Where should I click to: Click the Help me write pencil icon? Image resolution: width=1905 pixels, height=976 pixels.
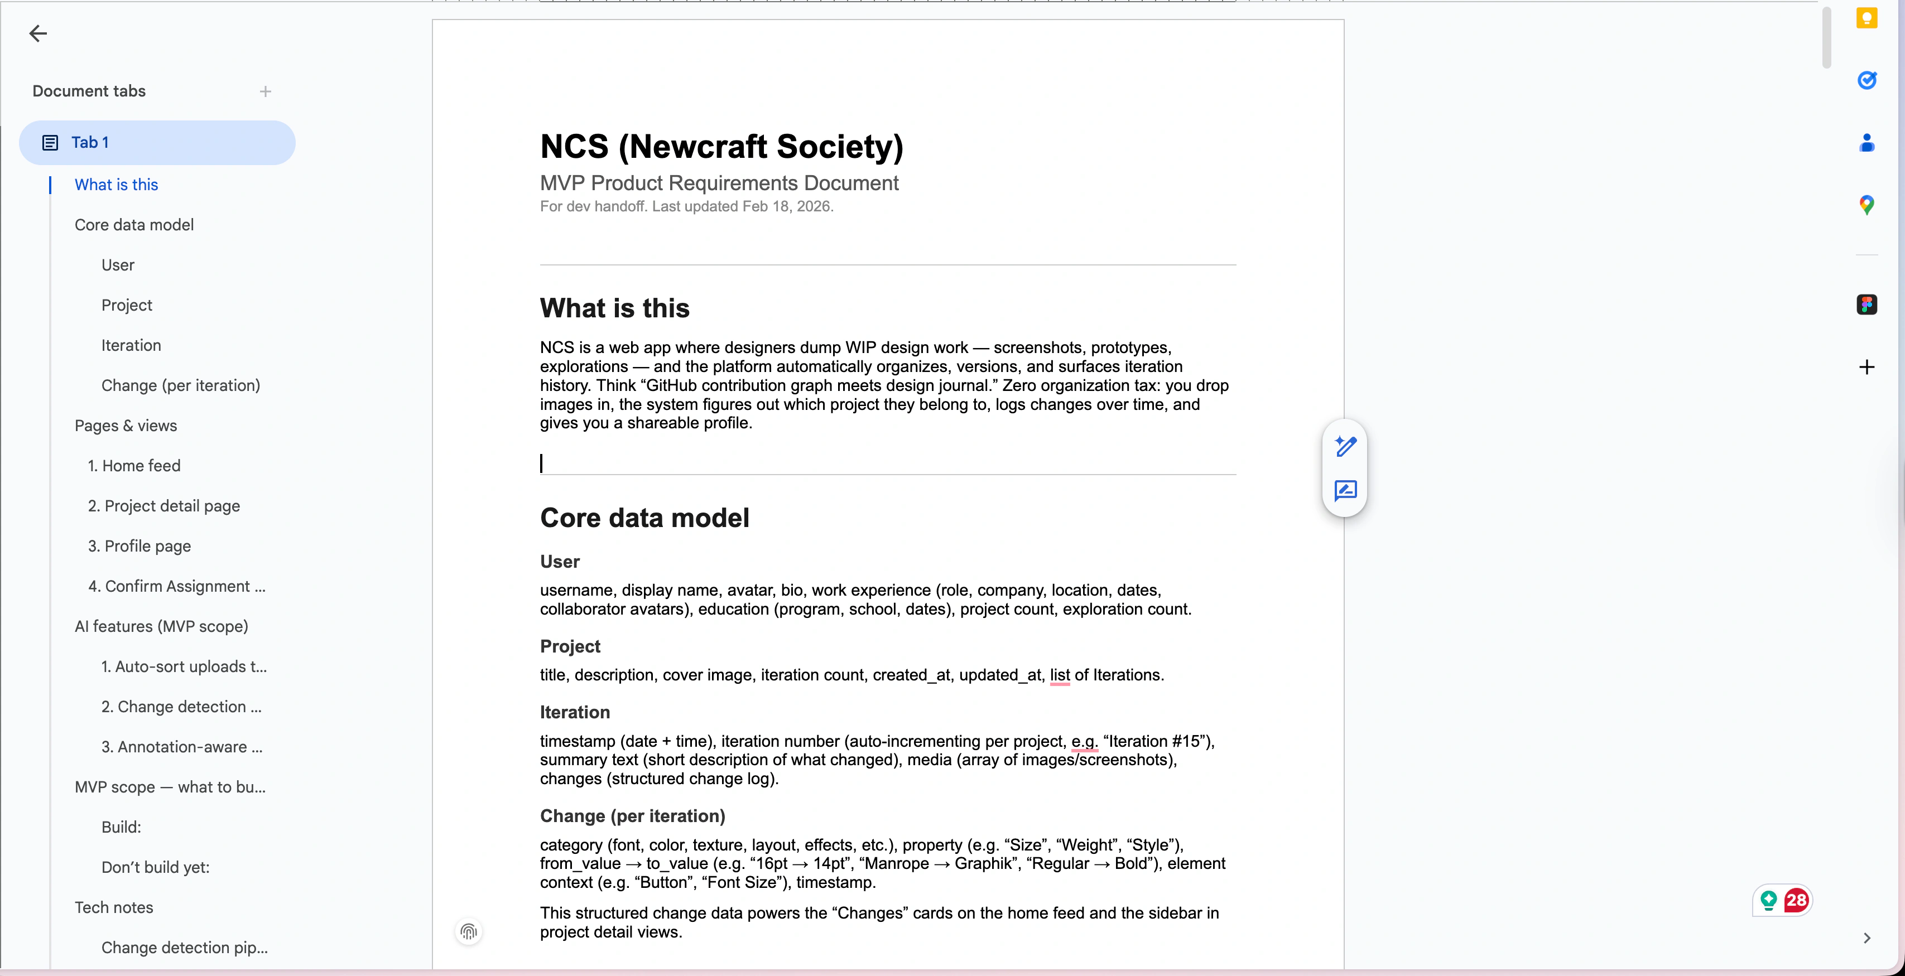click(1345, 447)
